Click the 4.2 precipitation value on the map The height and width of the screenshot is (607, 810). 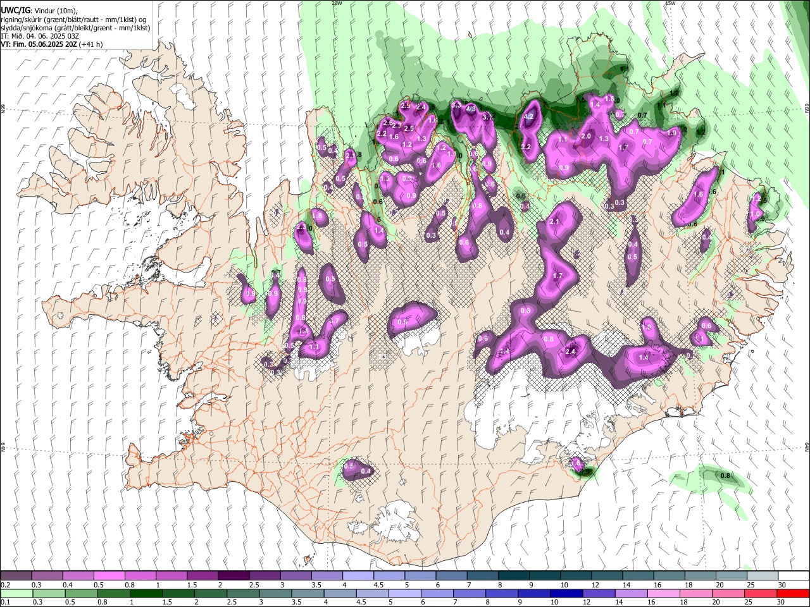[x=530, y=116]
